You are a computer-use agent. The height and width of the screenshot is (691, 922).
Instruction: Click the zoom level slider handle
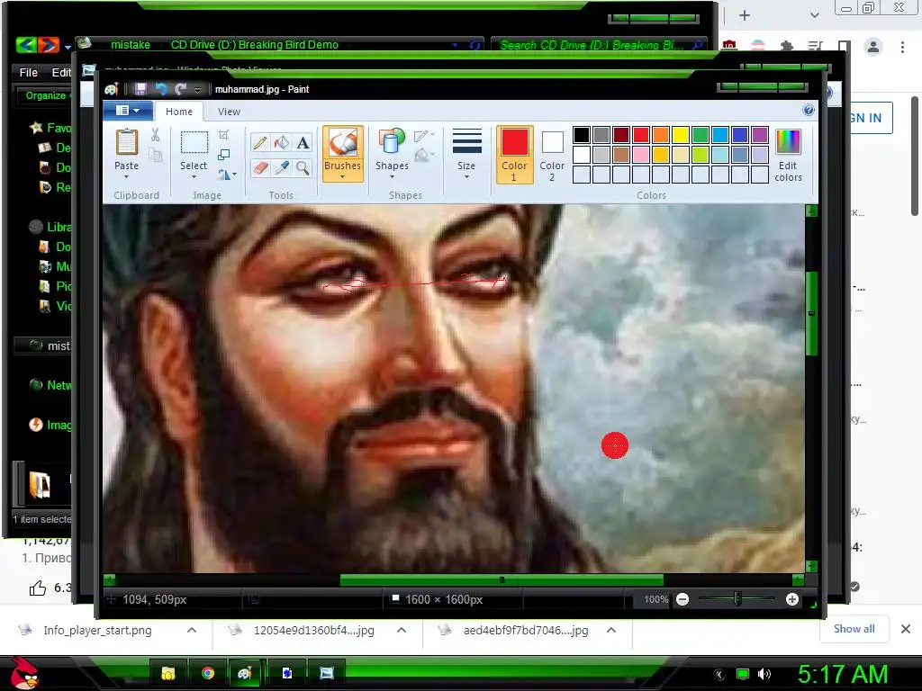737,598
